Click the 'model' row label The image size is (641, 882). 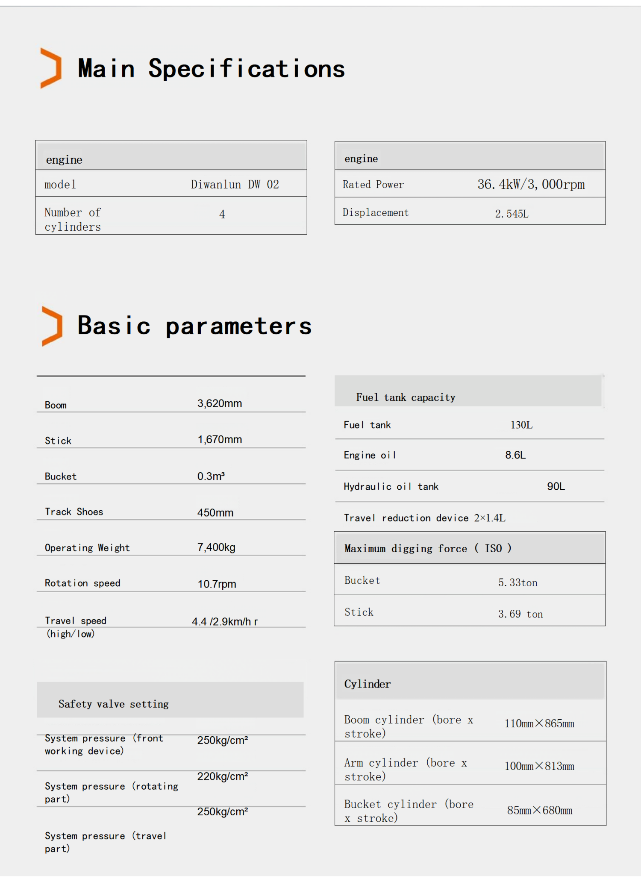coord(60,185)
